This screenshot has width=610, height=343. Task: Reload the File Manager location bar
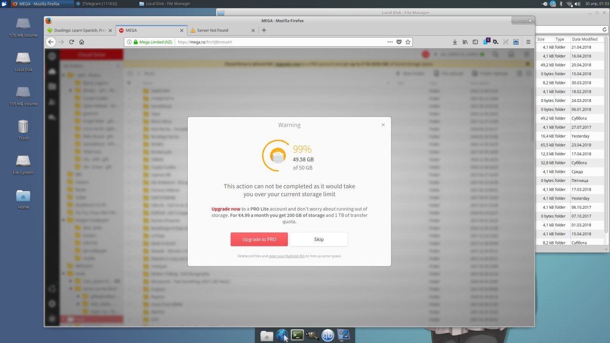click(605, 30)
